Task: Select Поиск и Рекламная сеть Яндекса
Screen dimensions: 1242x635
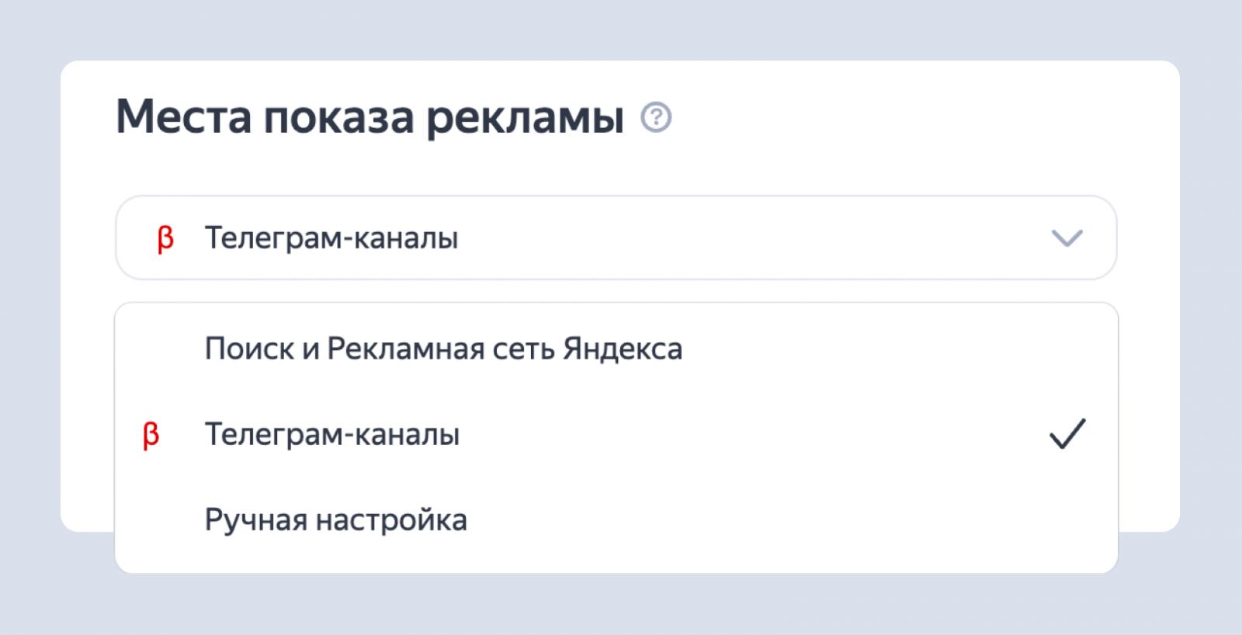Action: (x=443, y=349)
